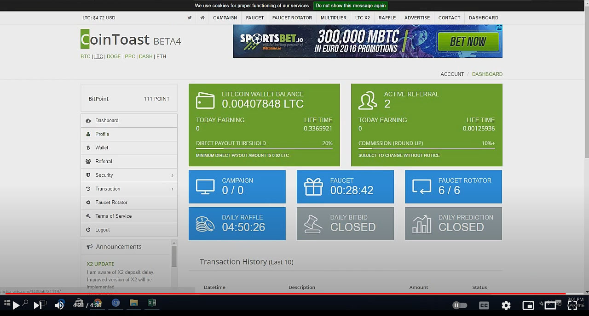Click the Daily Raffle countdown tile
This screenshot has height=316, width=589.
pos(237,224)
